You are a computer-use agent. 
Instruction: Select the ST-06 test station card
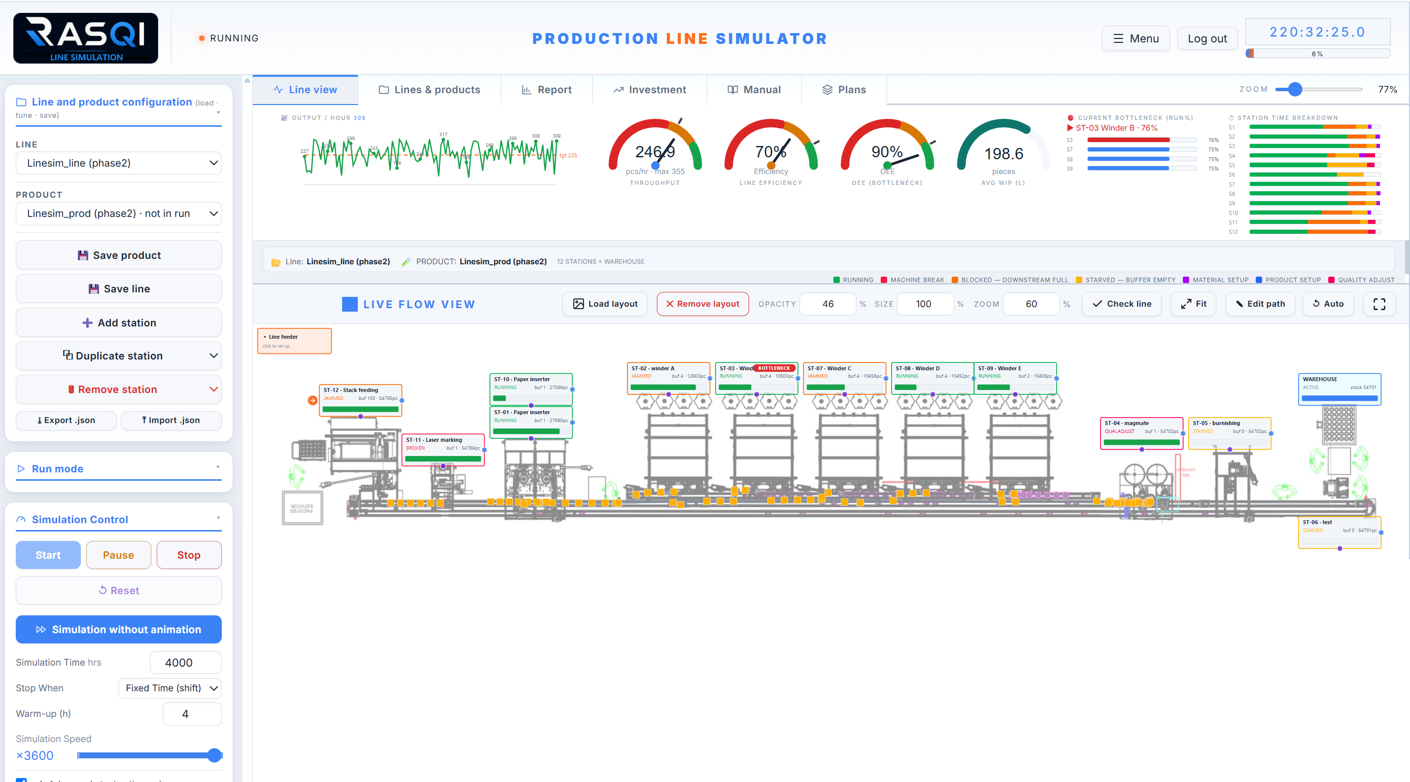coord(1340,533)
